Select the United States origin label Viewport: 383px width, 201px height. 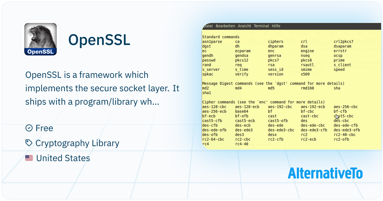[63, 158]
